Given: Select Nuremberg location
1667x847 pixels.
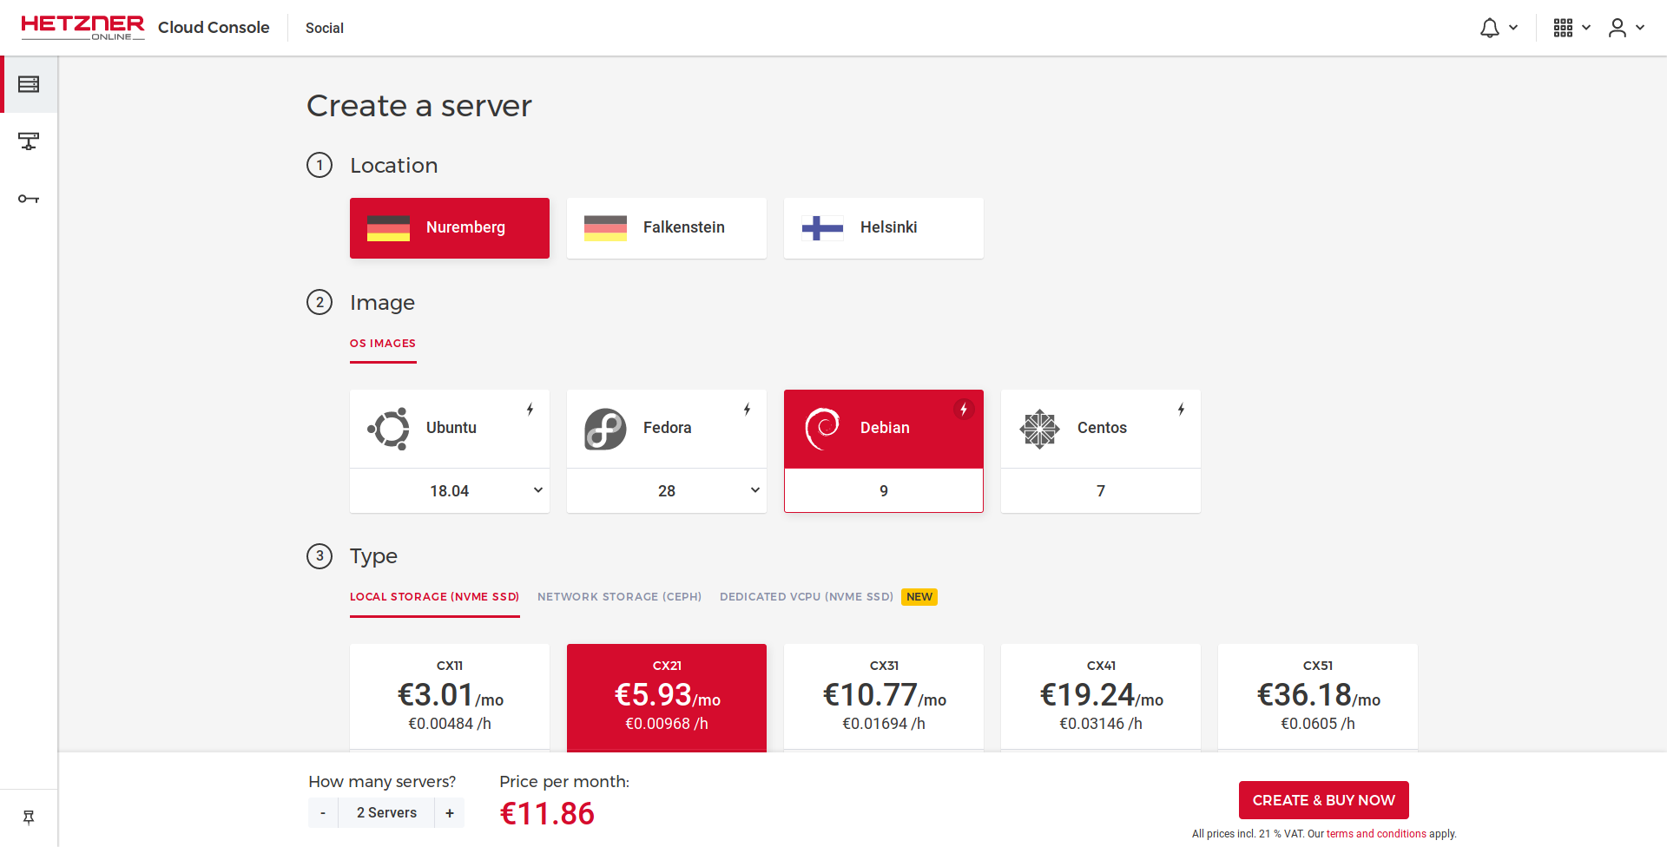Looking at the screenshot, I should pos(450,227).
